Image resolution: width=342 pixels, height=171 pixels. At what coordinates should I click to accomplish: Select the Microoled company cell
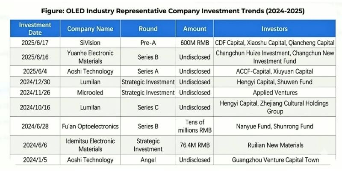coord(90,92)
